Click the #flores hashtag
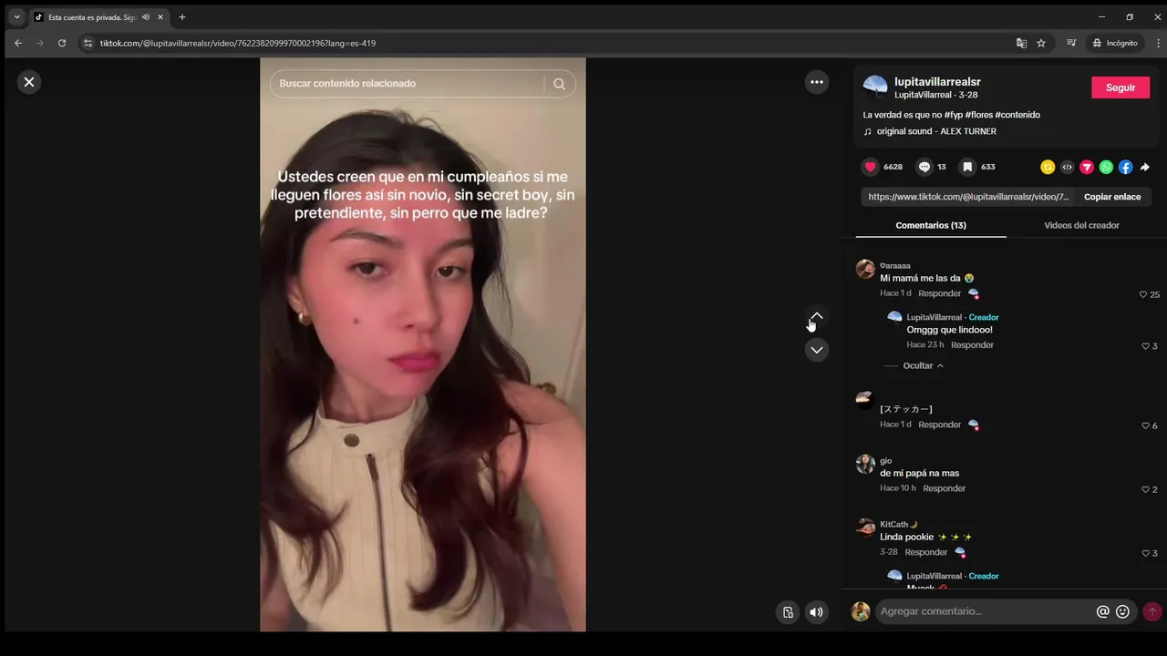Image resolution: width=1167 pixels, height=656 pixels. [978, 115]
